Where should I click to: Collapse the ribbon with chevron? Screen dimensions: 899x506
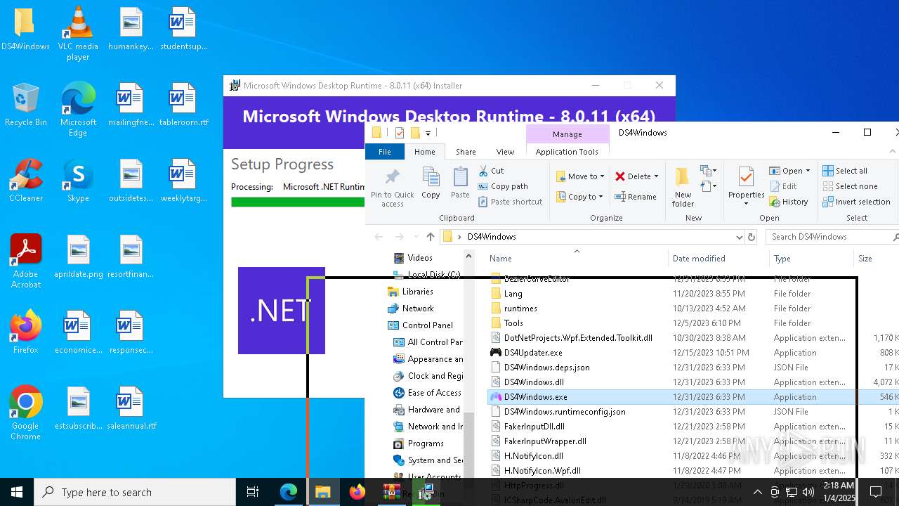coord(893,151)
